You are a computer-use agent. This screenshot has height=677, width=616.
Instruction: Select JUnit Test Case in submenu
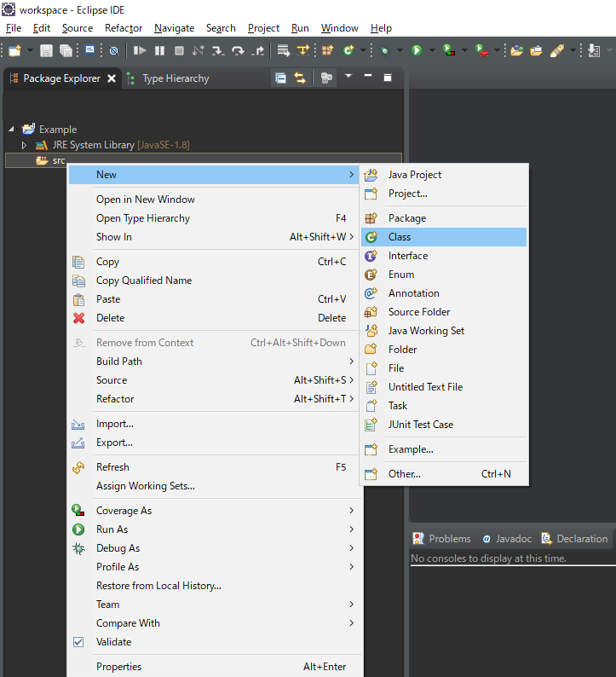pyautogui.click(x=444, y=425)
